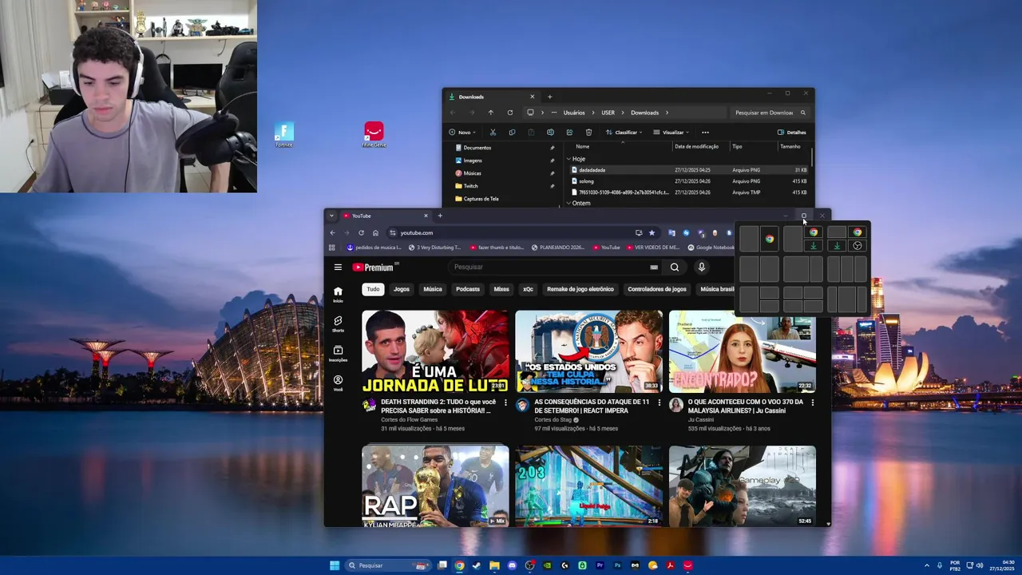Viewport: 1022px width, 575px height.
Task: Refresh the Downloads folder in Explorer
Action: point(509,113)
